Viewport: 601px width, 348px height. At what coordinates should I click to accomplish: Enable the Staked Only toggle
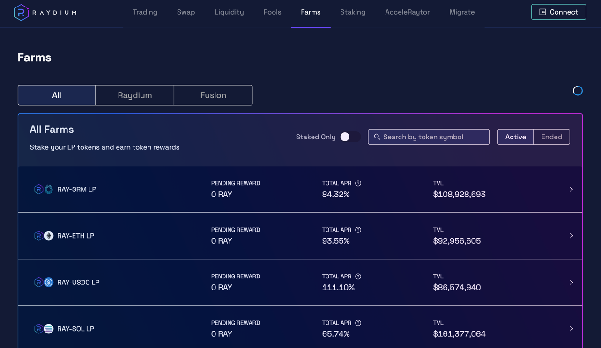(x=351, y=137)
